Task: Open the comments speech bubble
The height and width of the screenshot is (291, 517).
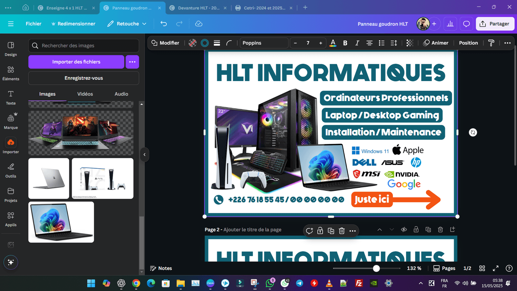Action: tap(466, 24)
